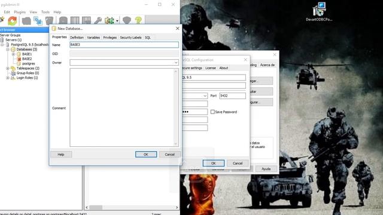Screen dimensions: 383x215
Task: Click the Guru hint toolbar icon
Action: coord(127,20)
